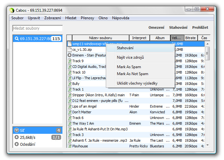224x160 pixels.
Task: Click the Hledat soubory search field
Action: tap(38, 28)
